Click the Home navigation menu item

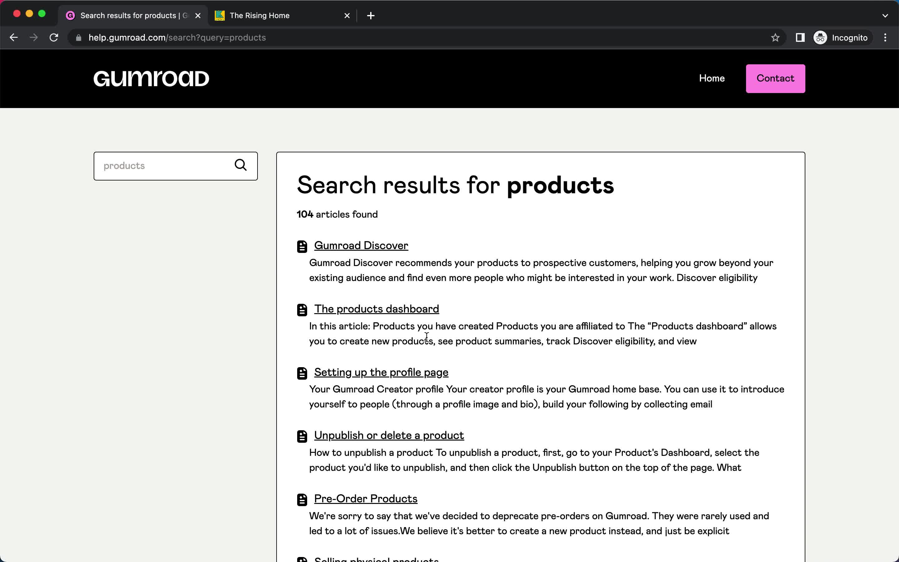click(x=712, y=78)
